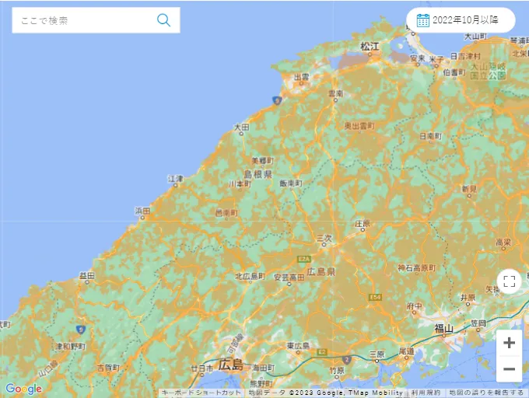Click the 北広島町 town label
This screenshot has width=529, height=398.
tap(250, 276)
